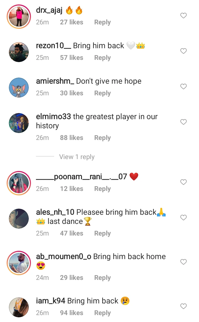Heart iam_k94's 'Bring him back' comment
The width and height of the screenshot is (199, 322).
184,306
